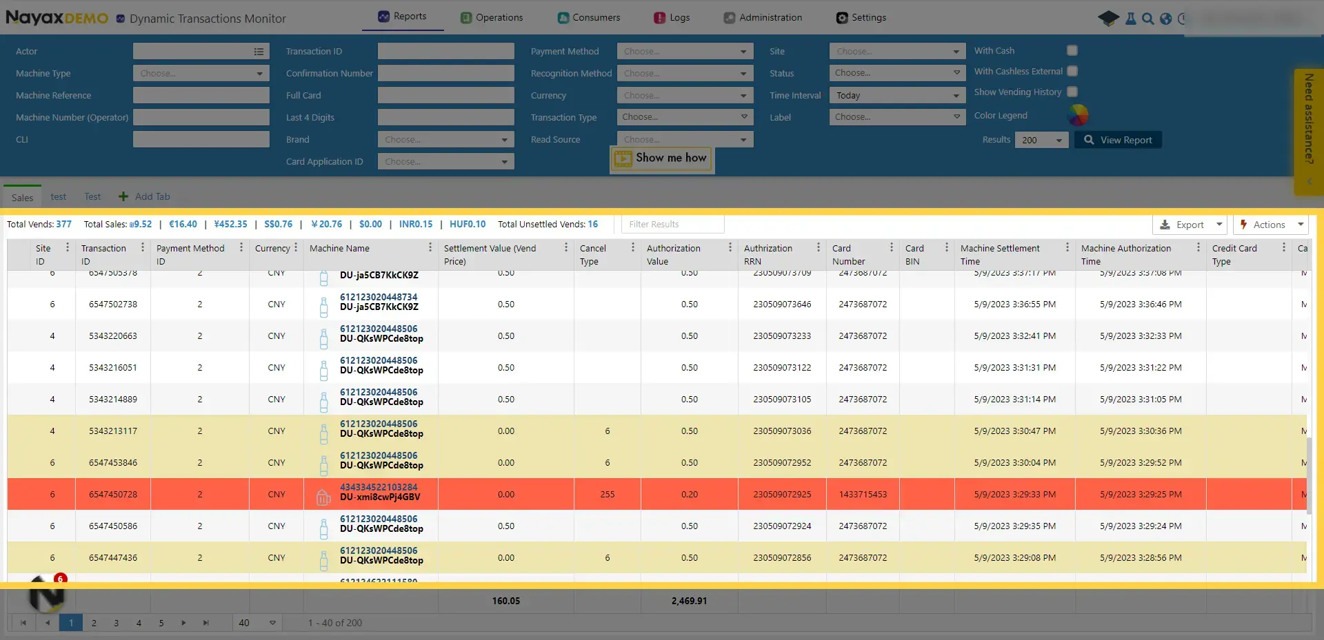This screenshot has height=640, width=1324.
Task: Open the Card Number column menu
Action: [892, 247]
